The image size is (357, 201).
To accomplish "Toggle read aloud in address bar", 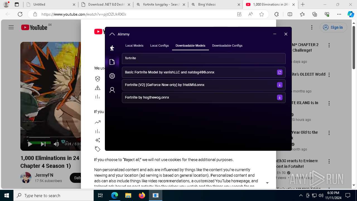I will [x=250, y=14].
